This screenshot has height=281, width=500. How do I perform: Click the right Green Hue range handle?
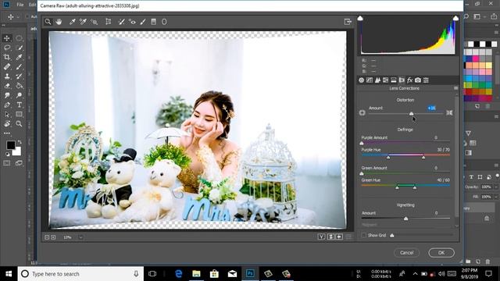point(415,187)
